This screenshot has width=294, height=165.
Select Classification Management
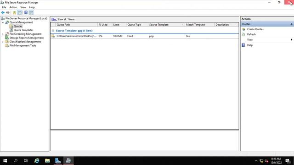[x=25, y=42]
